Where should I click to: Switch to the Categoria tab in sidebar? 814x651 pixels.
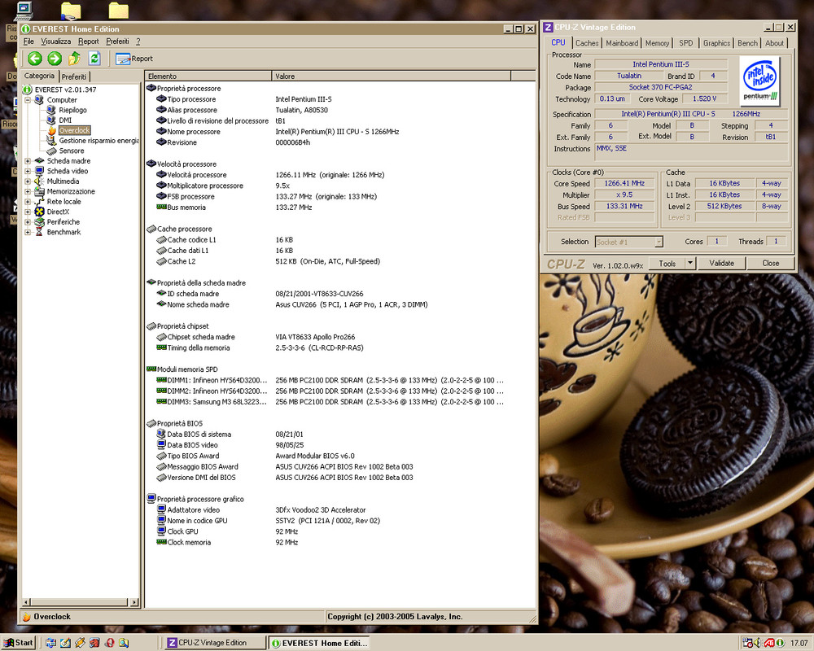coord(39,76)
